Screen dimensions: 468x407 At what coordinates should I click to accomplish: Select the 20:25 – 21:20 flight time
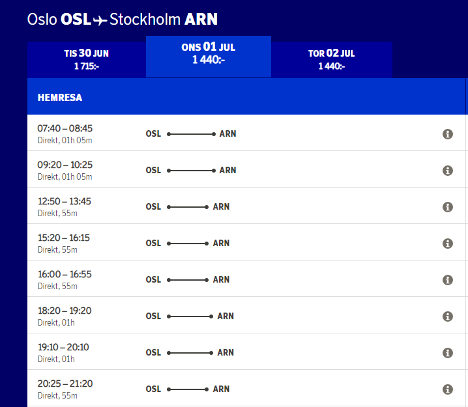coord(65,384)
